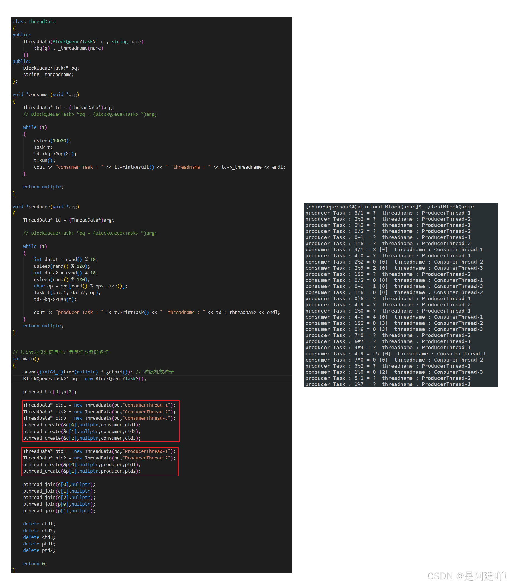Image resolution: width=508 pixels, height=585 pixels.
Task: Click the srand seed initialization line
Action: coord(99,372)
